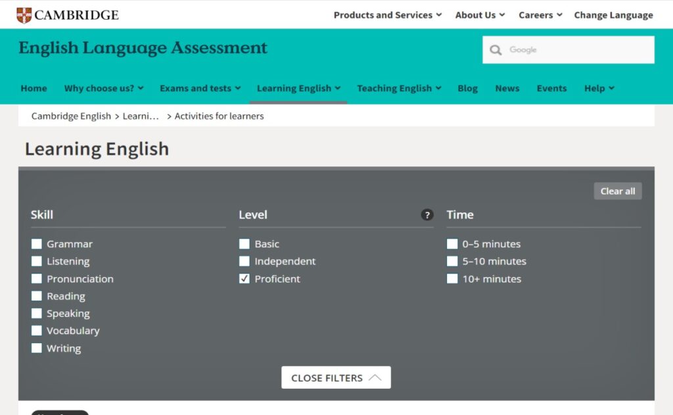Go to the Home nav item

click(x=34, y=88)
